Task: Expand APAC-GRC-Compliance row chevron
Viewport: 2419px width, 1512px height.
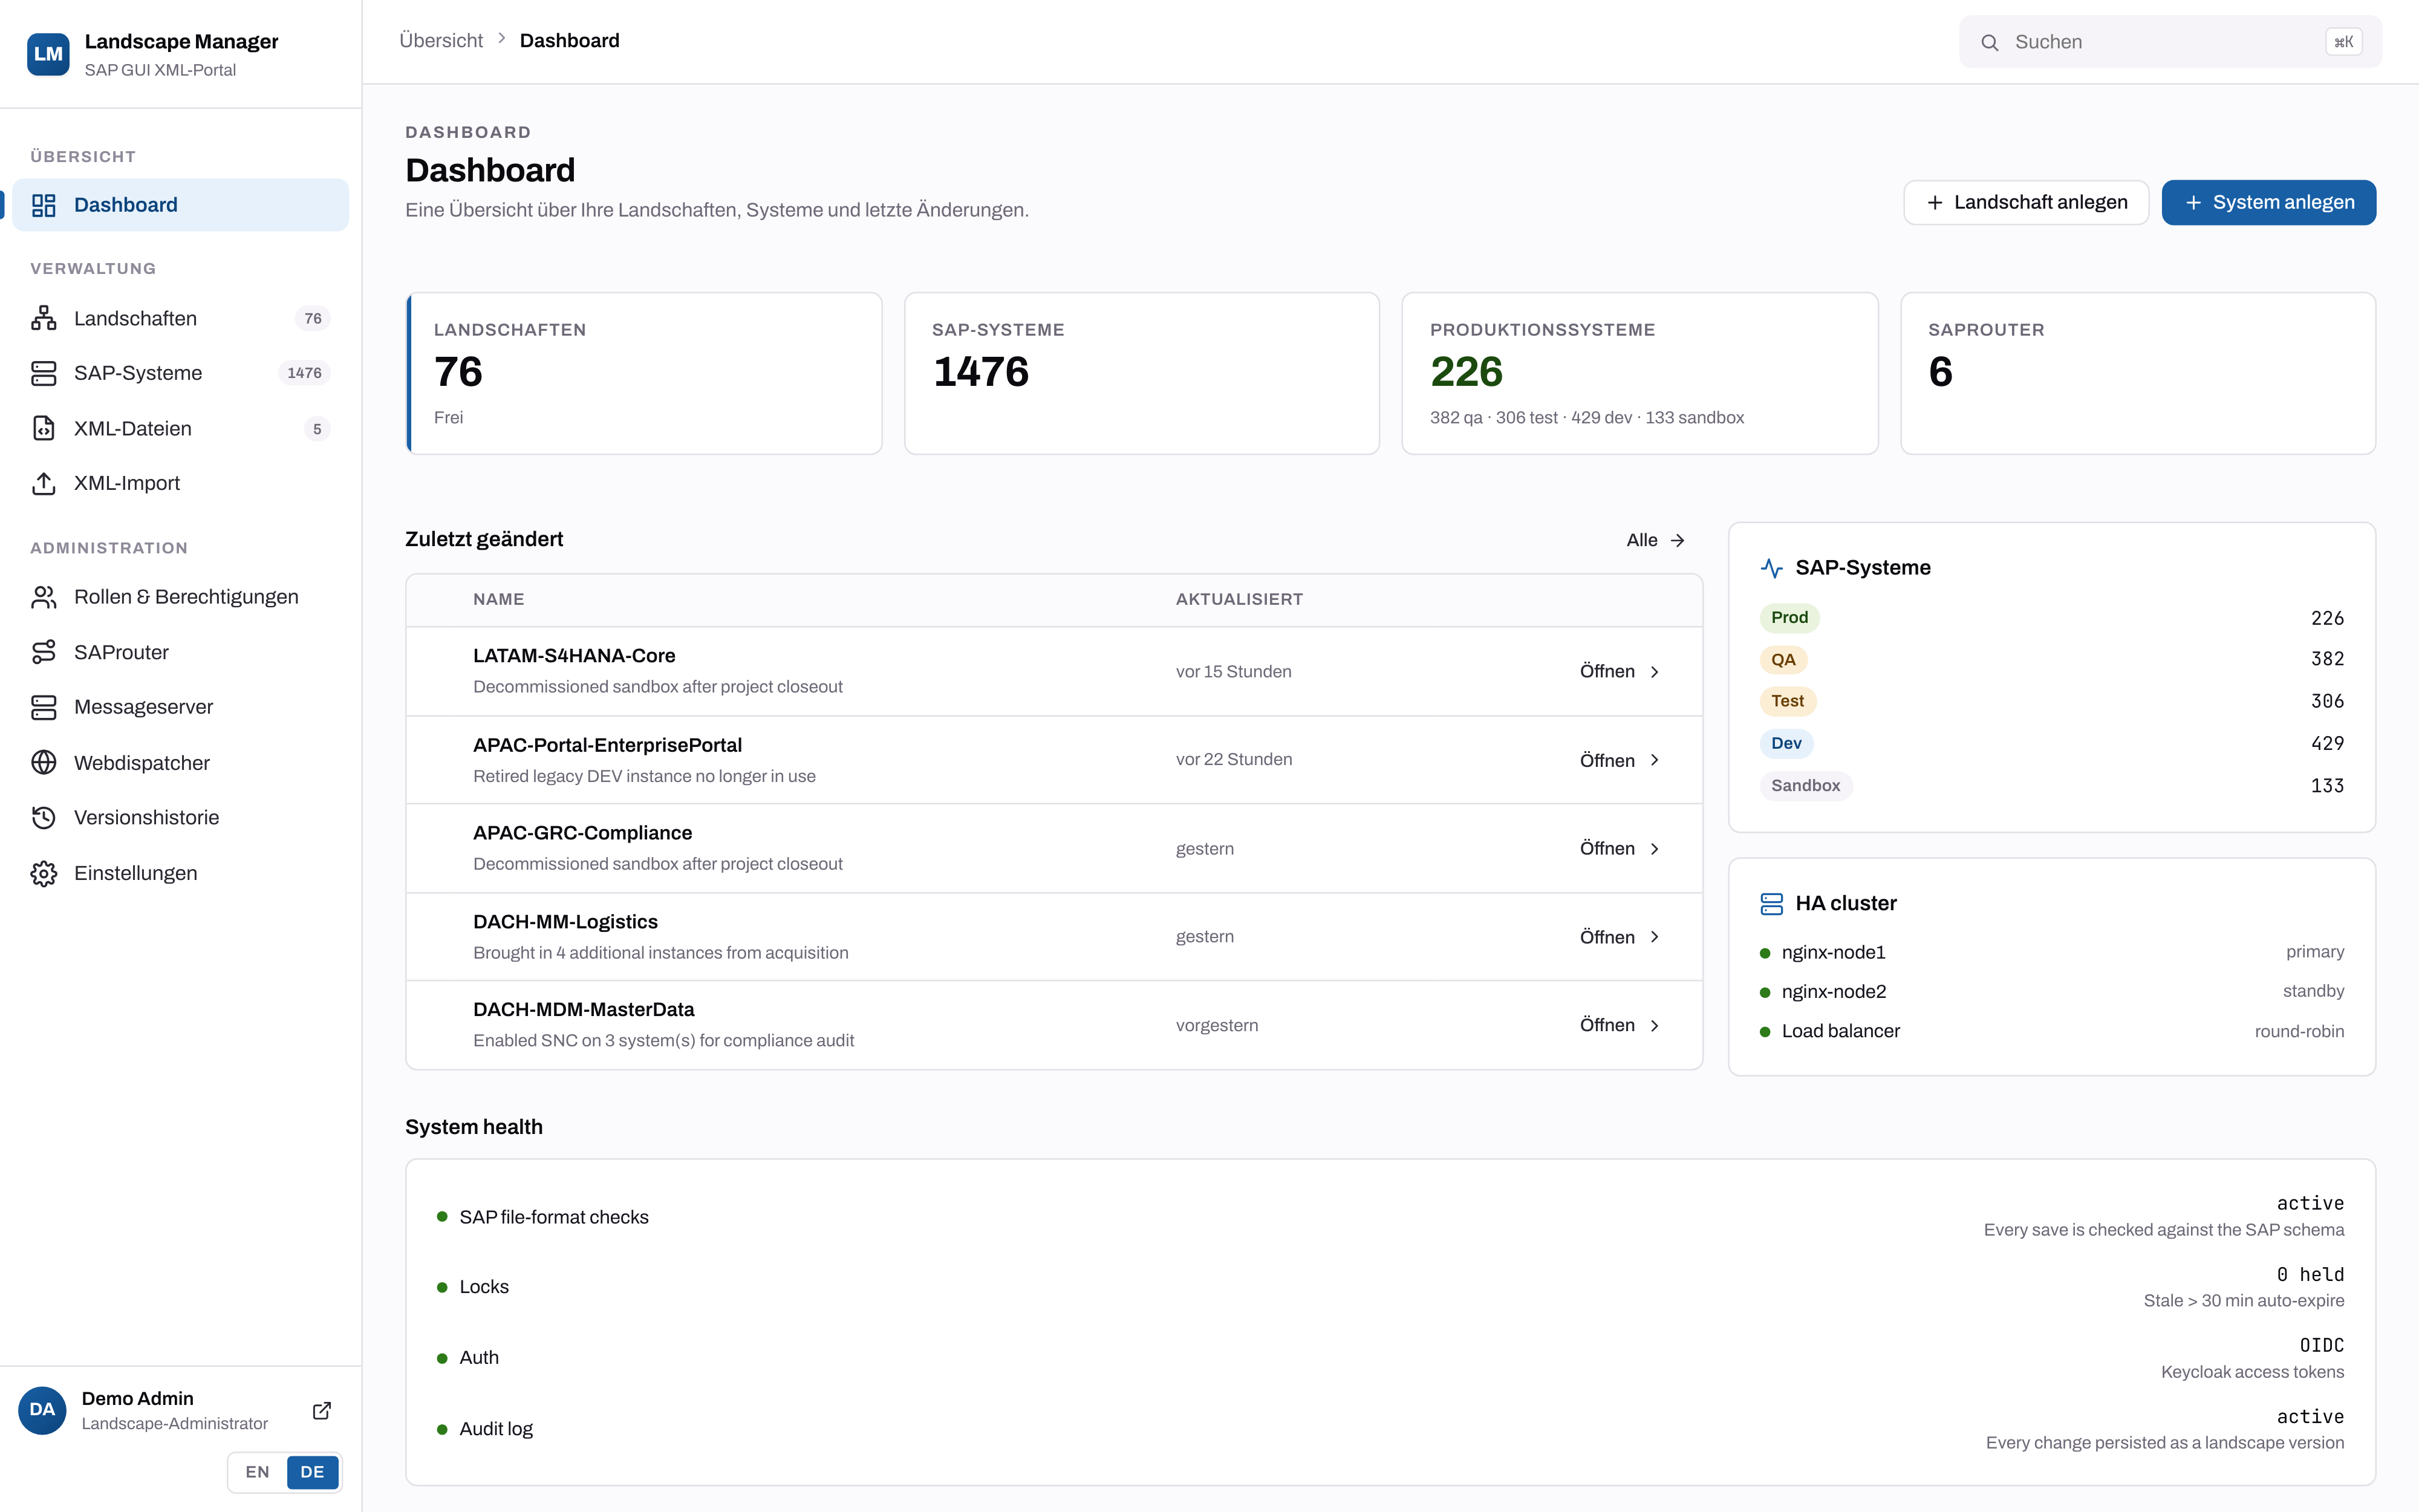Action: point(1655,849)
